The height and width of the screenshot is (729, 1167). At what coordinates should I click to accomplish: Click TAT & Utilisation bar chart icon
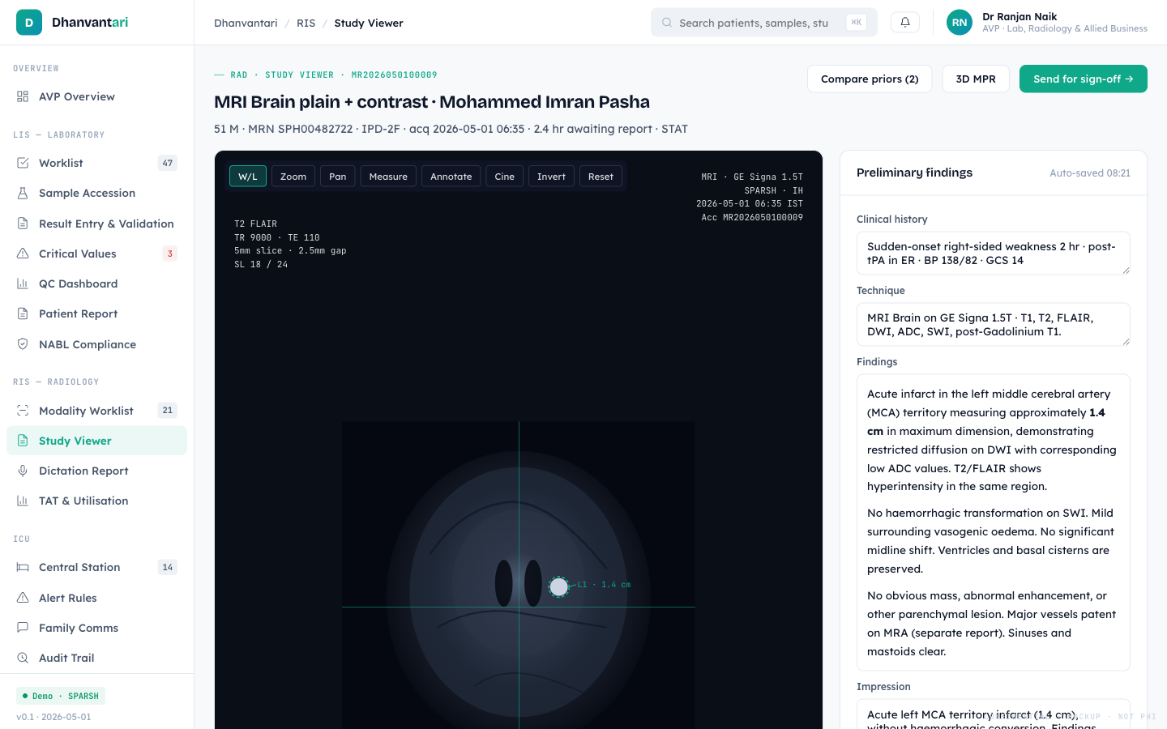click(x=23, y=501)
